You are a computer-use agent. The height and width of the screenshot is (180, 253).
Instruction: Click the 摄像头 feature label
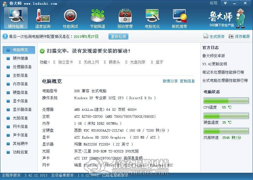[114, 62]
